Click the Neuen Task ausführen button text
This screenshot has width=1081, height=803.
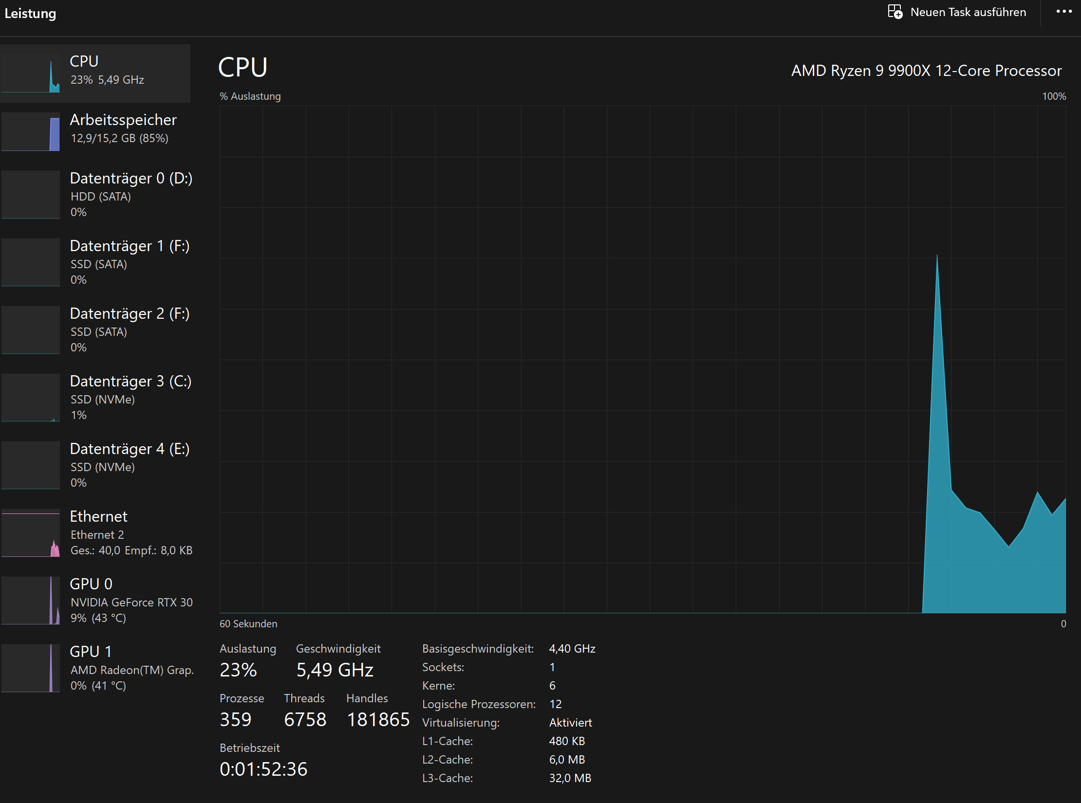[x=968, y=12]
